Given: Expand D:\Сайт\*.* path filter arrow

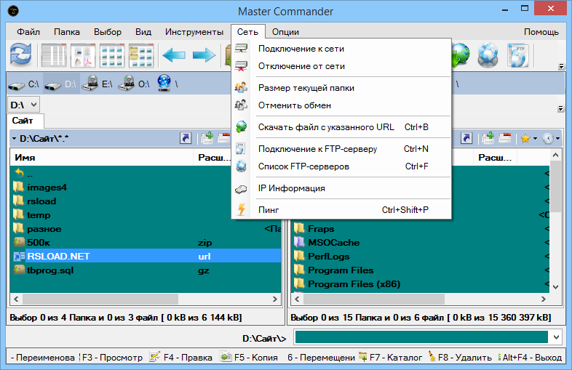Looking at the screenshot, I should [14, 139].
